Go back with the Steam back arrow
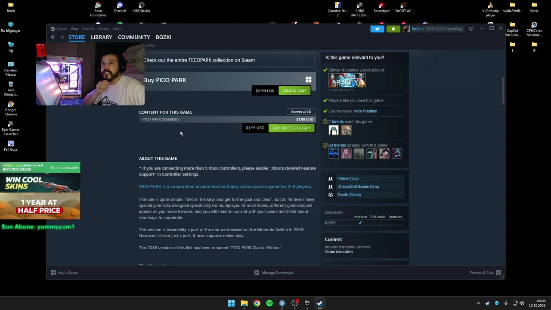This screenshot has width=551, height=310. click(53, 37)
